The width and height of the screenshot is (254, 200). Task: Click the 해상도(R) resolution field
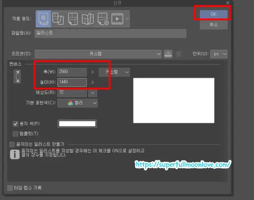click(72, 93)
